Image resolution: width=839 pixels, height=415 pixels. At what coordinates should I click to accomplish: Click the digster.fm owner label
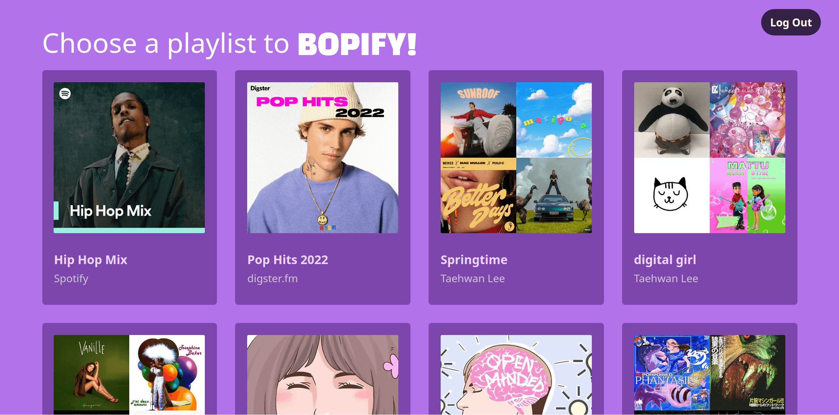[272, 278]
